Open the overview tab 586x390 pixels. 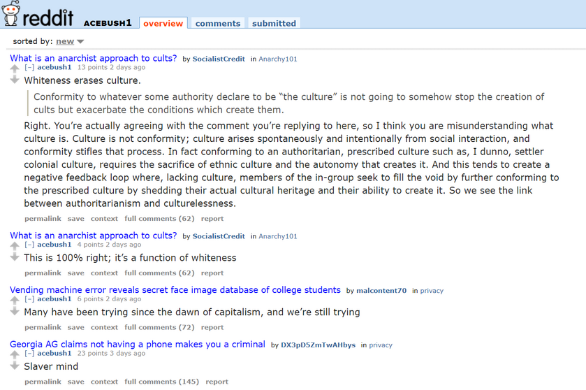point(163,23)
